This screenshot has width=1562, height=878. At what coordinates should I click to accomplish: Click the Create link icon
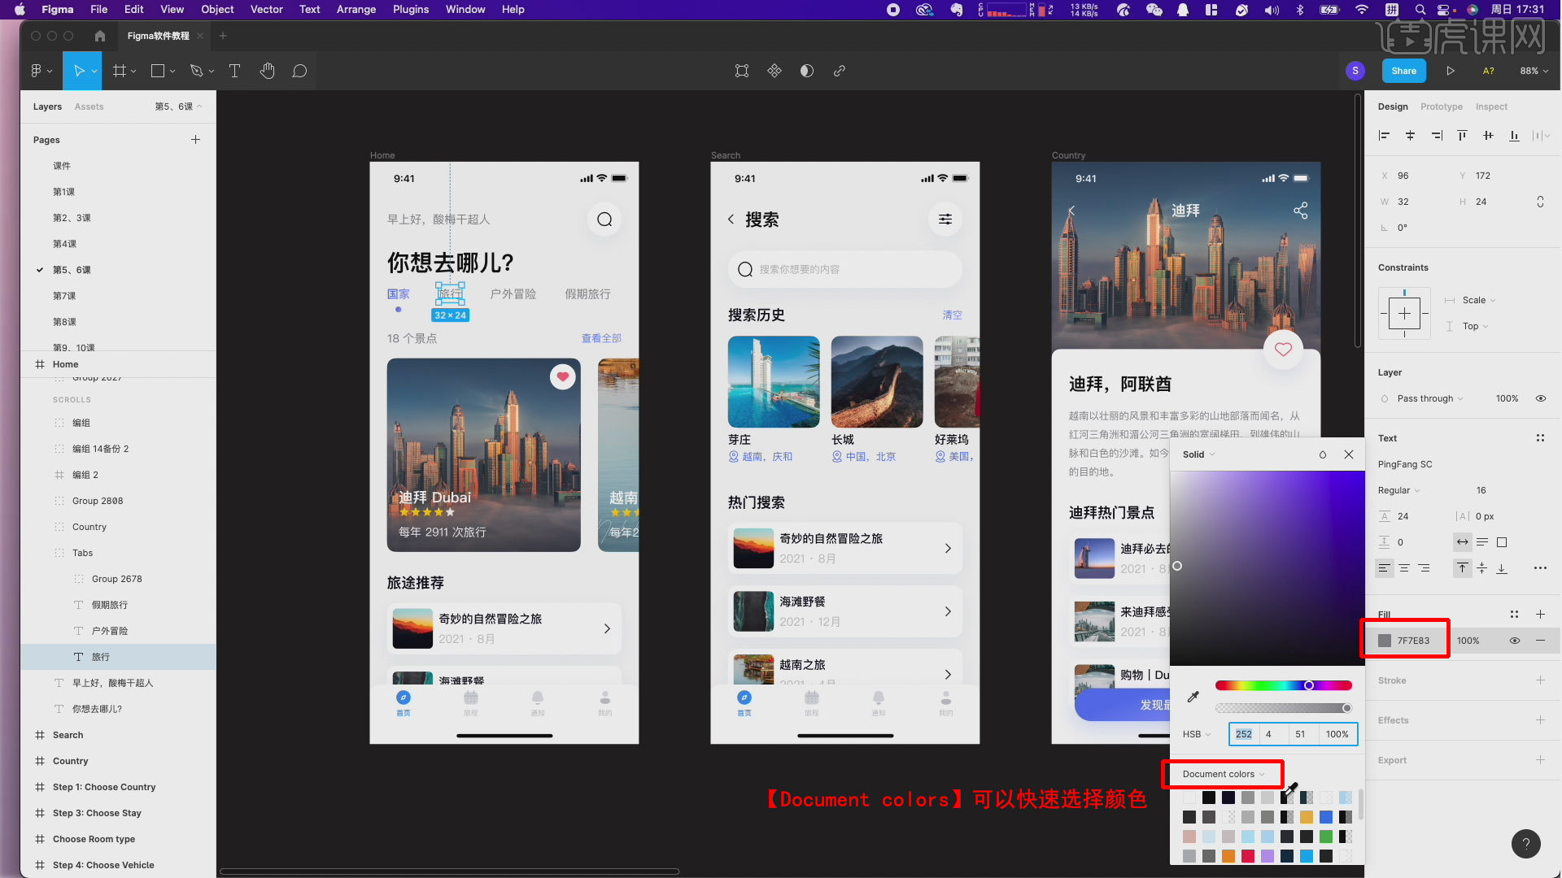click(x=839, y=71)
